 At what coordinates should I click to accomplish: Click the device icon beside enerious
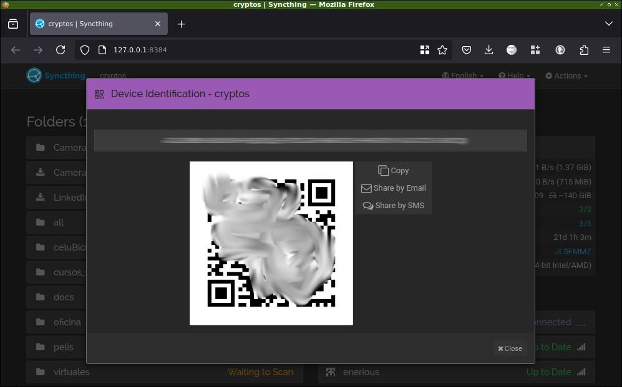pos(331,372)
